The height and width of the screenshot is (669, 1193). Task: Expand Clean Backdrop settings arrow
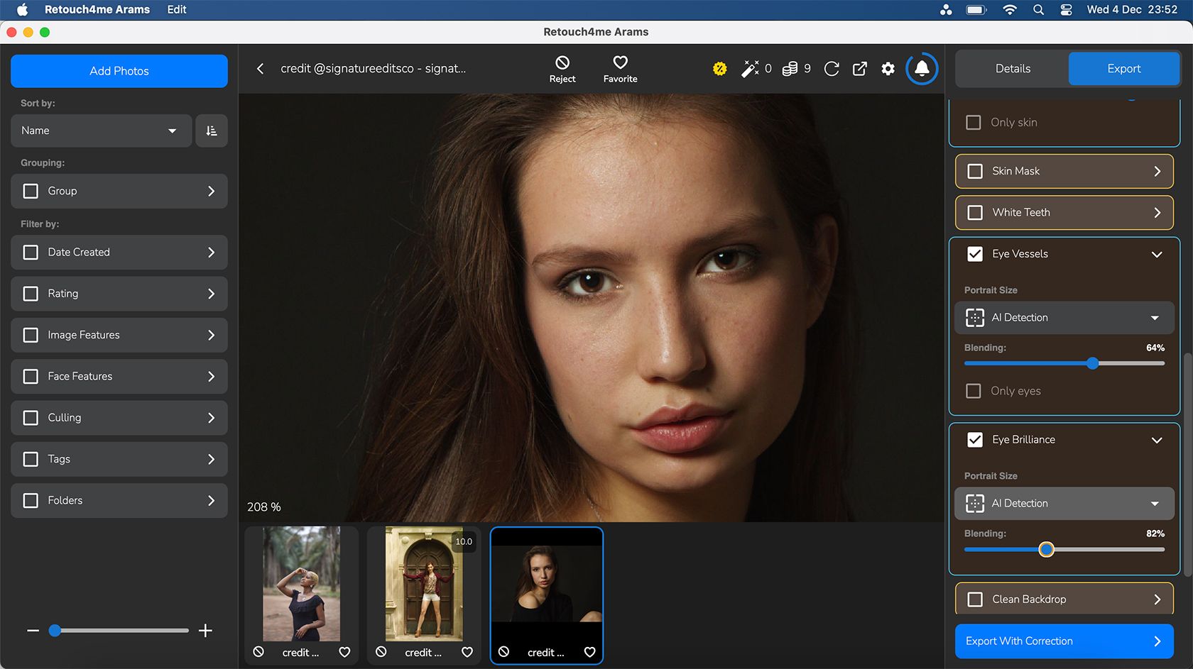pyautogui.click(x=1157, y=599)
